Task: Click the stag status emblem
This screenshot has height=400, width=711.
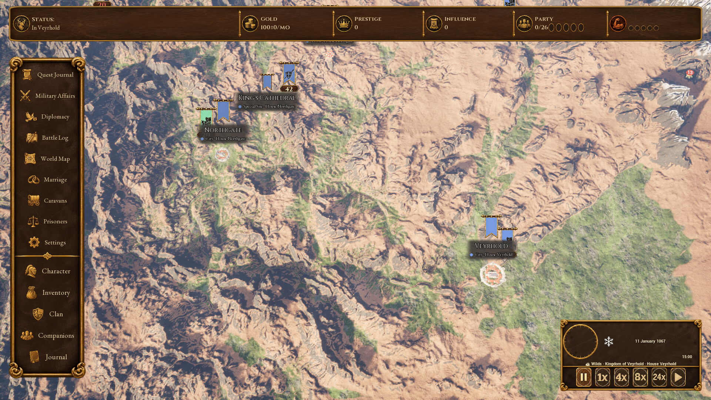Action: (x=21, y=24)
